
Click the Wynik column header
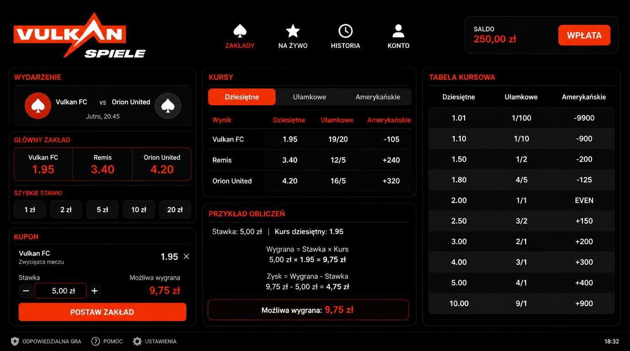(x=222, y=120)
